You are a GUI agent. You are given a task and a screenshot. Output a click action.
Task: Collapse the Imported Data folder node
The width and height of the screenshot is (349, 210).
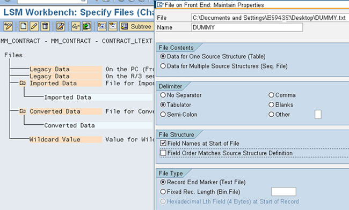pos(23,83)
